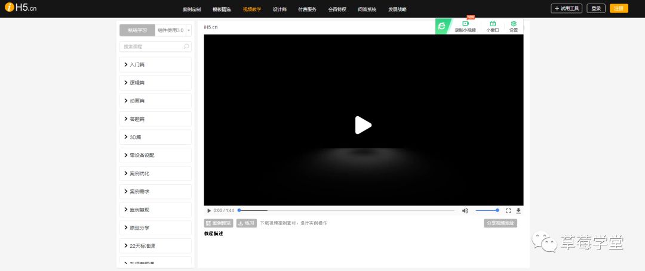Viewport: 645px width, 271px height.
Task: Mute the video with the speaker icon
Action: (465, 210)
